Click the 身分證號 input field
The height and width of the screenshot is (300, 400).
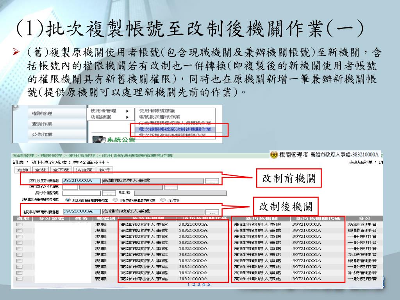[x=82, y=193]
